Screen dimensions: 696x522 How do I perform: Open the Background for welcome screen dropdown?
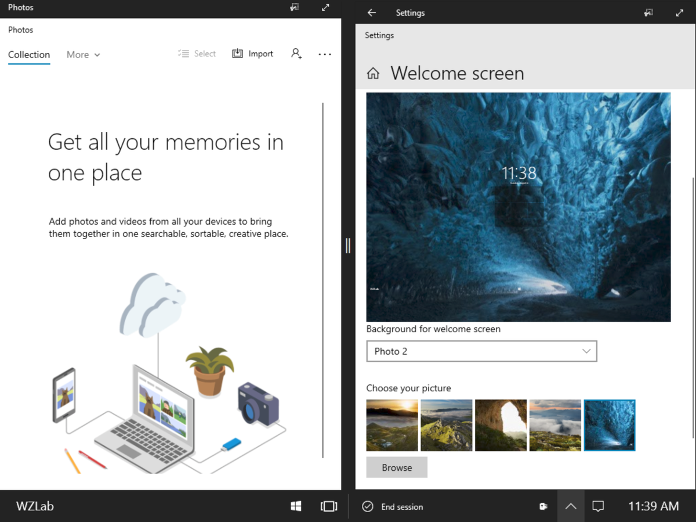click(481, 351)
